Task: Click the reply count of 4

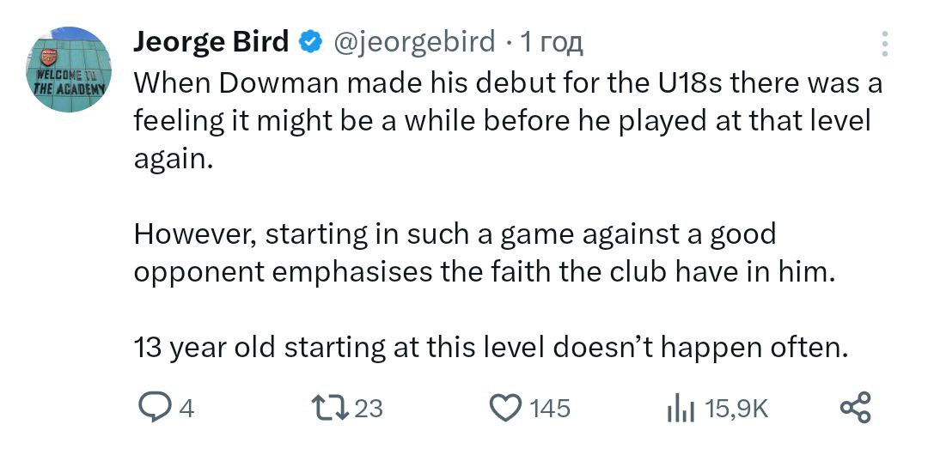Action: (186, 409)
